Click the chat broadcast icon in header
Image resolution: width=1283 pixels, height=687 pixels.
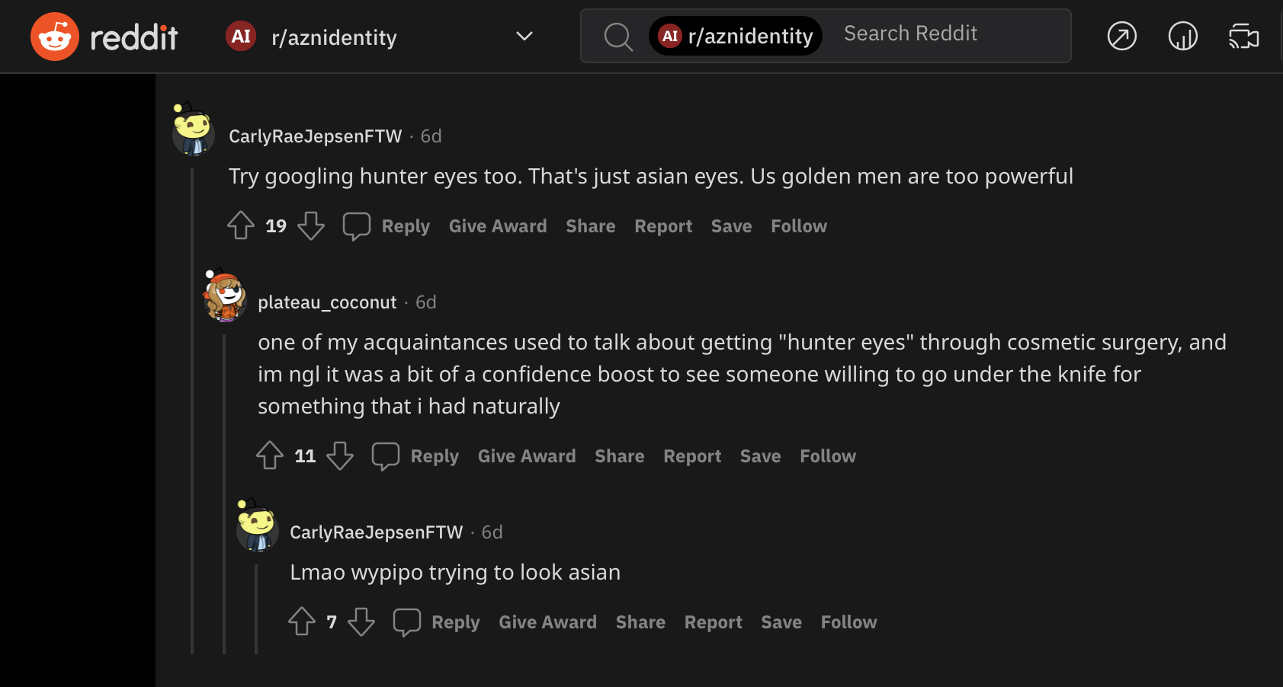(x=1243, y=37)
